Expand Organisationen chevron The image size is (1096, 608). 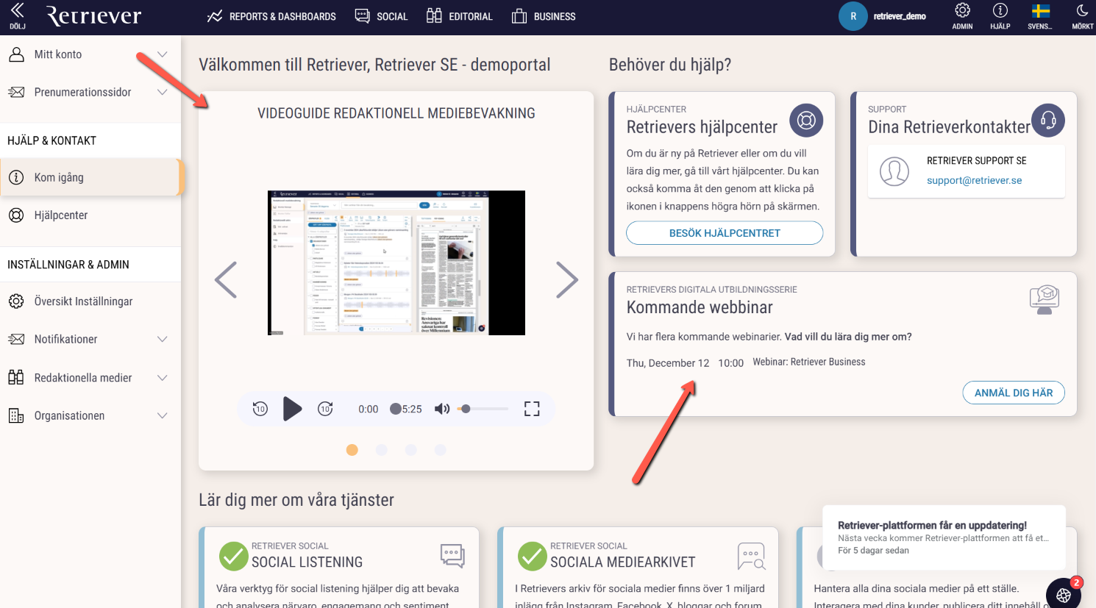163,415
